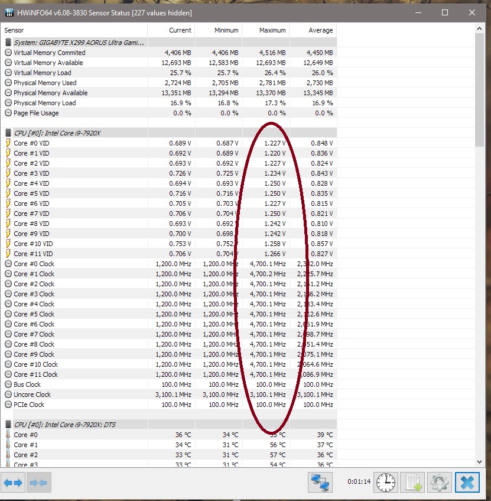Image resolution: width=491 pixels, height=501 pixels.
Task: Start logging with the sheet-plus icon
Action: click(412, 483)
